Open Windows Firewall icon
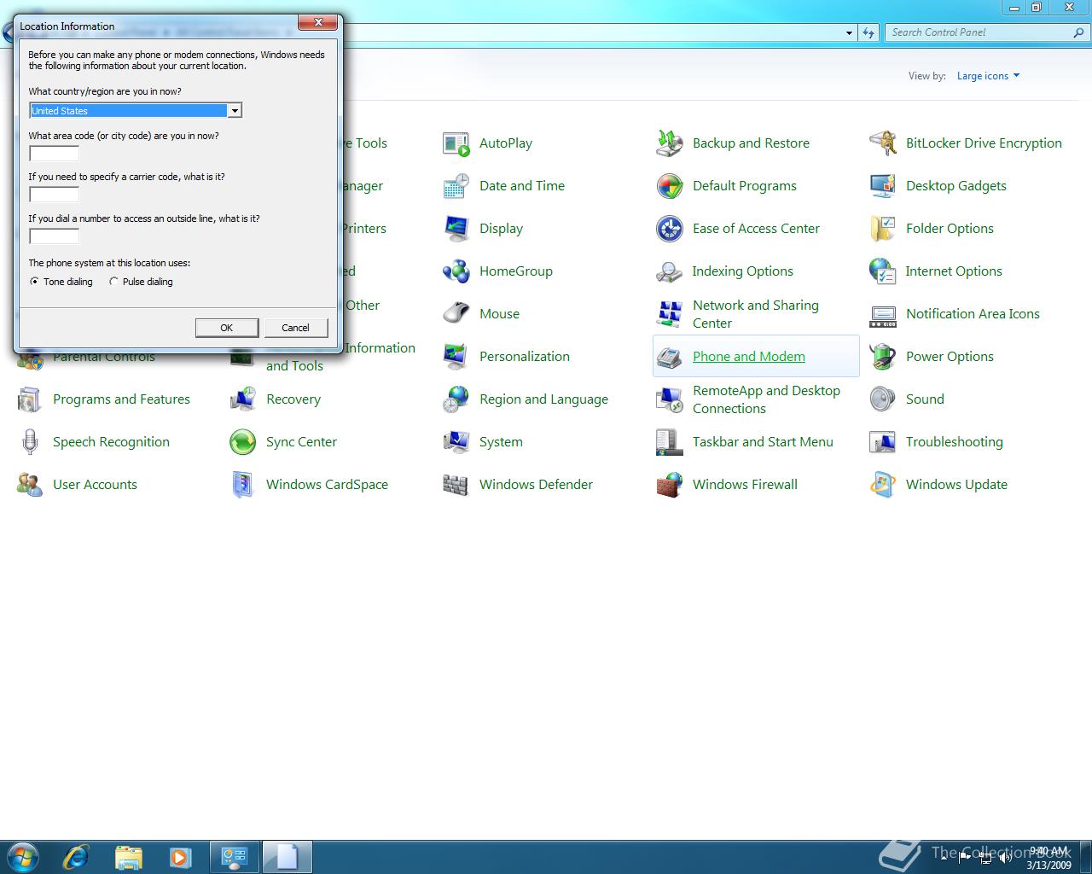This screenshot has height=874, width=1092. tap(669, 485)
